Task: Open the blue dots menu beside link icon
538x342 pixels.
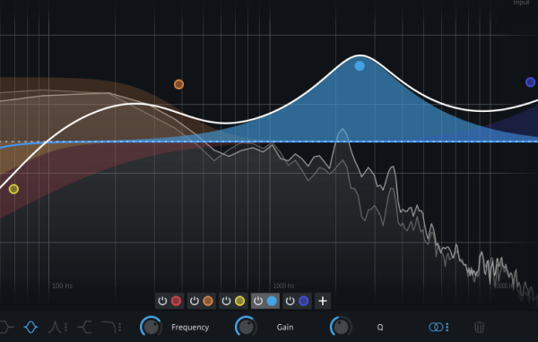Action: tap(447, 328)
